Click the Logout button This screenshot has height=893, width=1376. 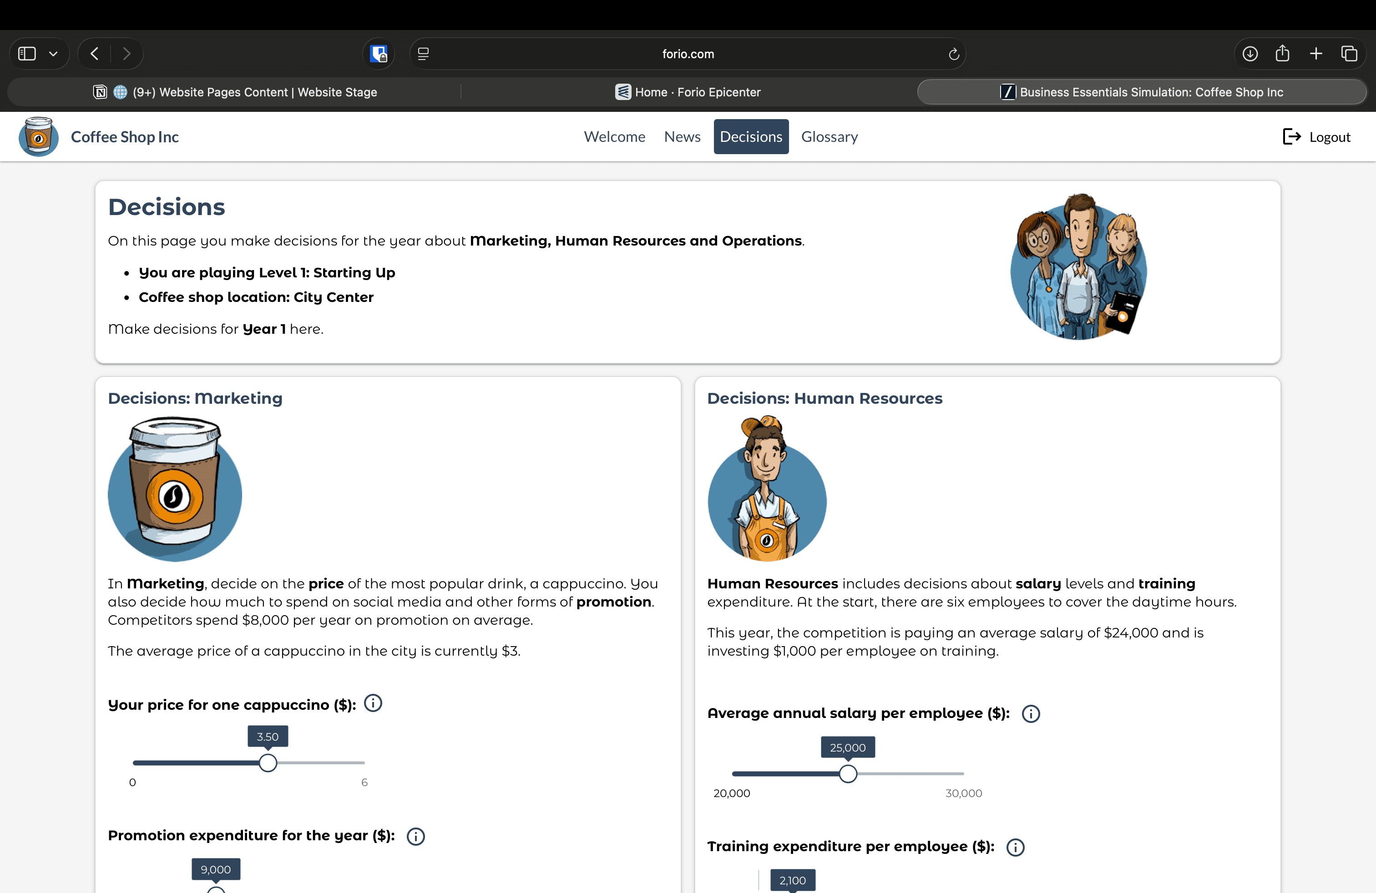(x=1316, y=137)
